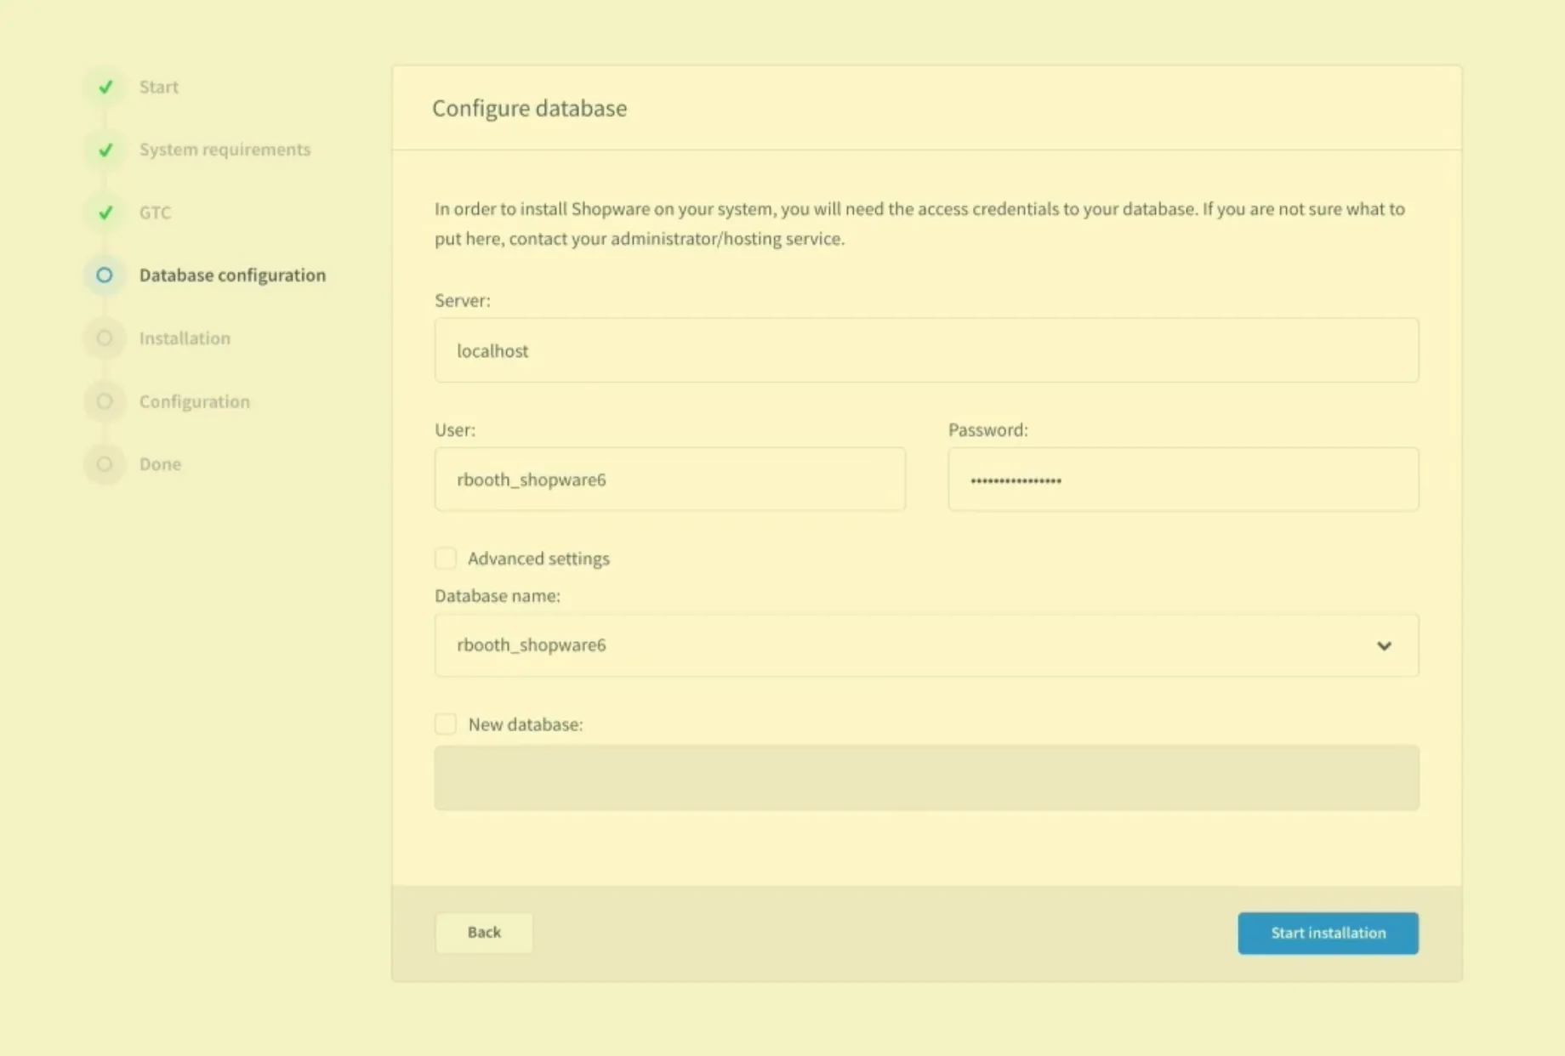
Task: Click into the Password field
Action: [1183, 480]
